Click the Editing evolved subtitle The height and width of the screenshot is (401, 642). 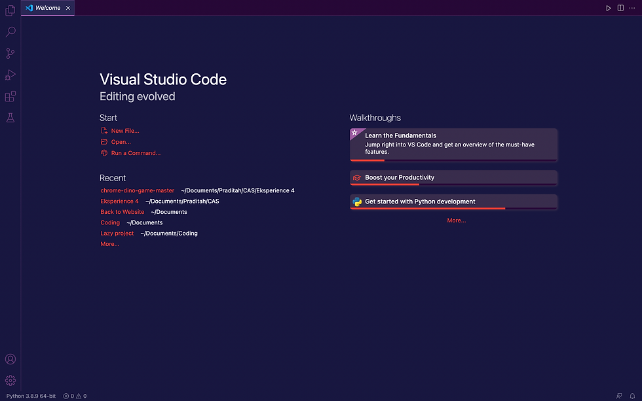137,96
